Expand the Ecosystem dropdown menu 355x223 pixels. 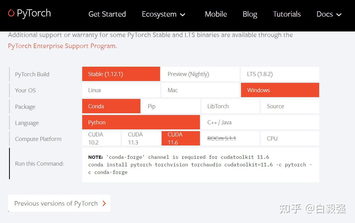163,14
